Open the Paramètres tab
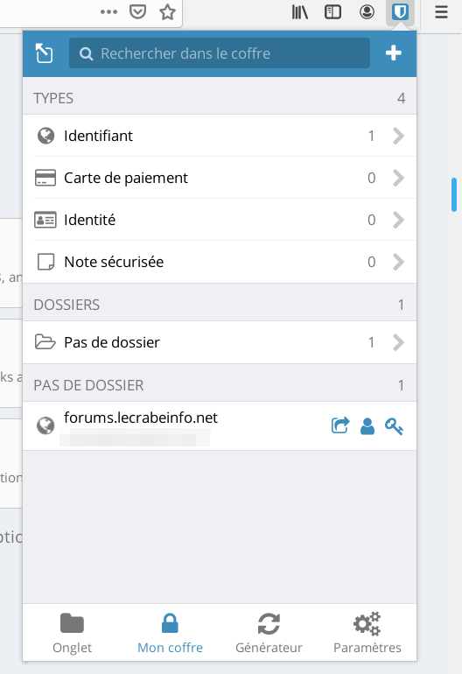 367,633
